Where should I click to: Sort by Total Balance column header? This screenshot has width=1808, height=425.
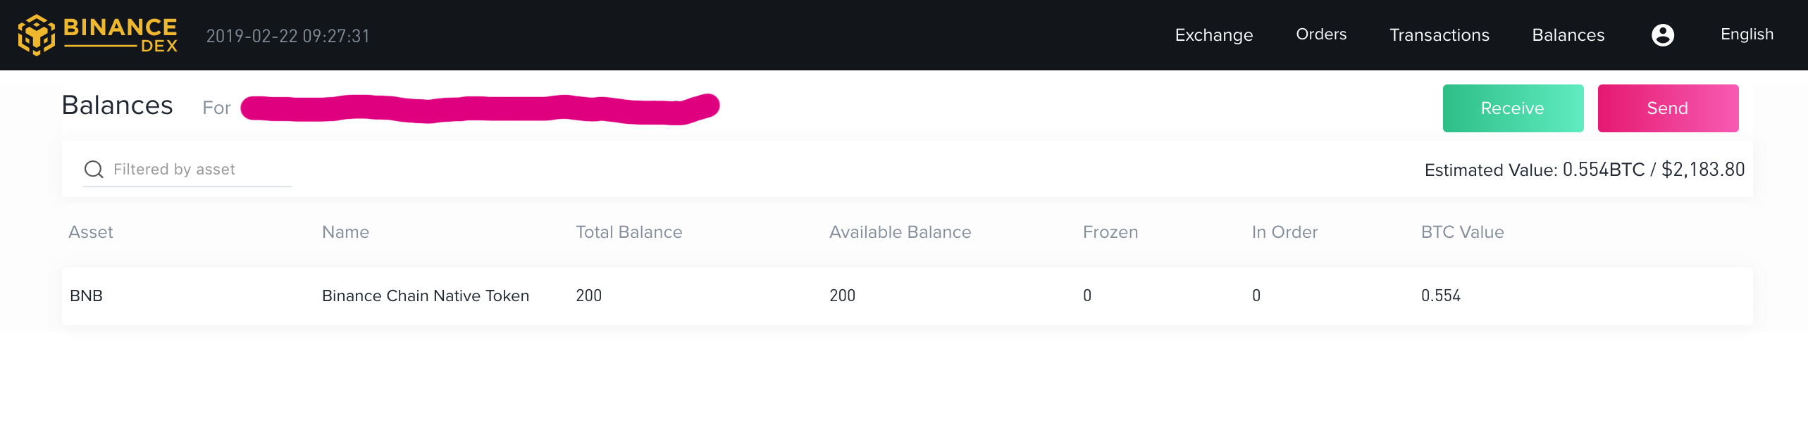[629, 232]
